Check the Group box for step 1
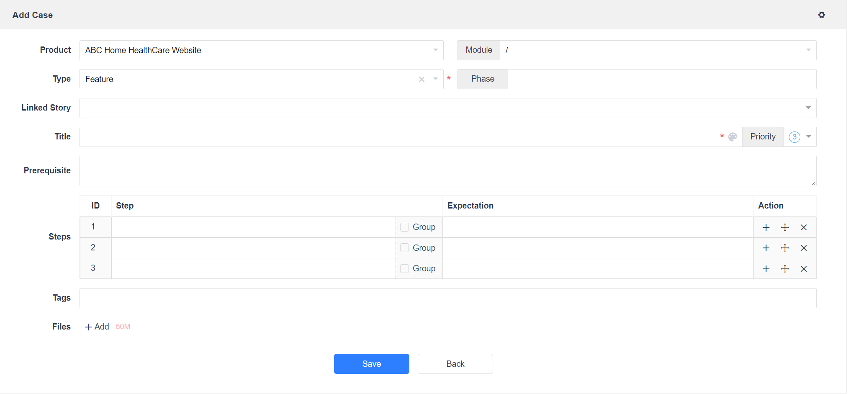This screenshot has width=848, height=394. [404, 227]
